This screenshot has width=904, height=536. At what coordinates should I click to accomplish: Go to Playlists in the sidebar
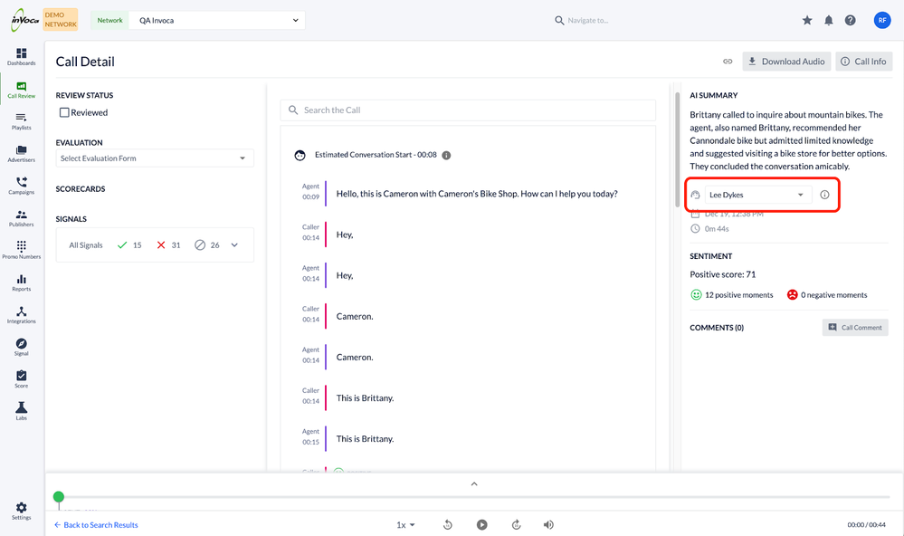22,120
